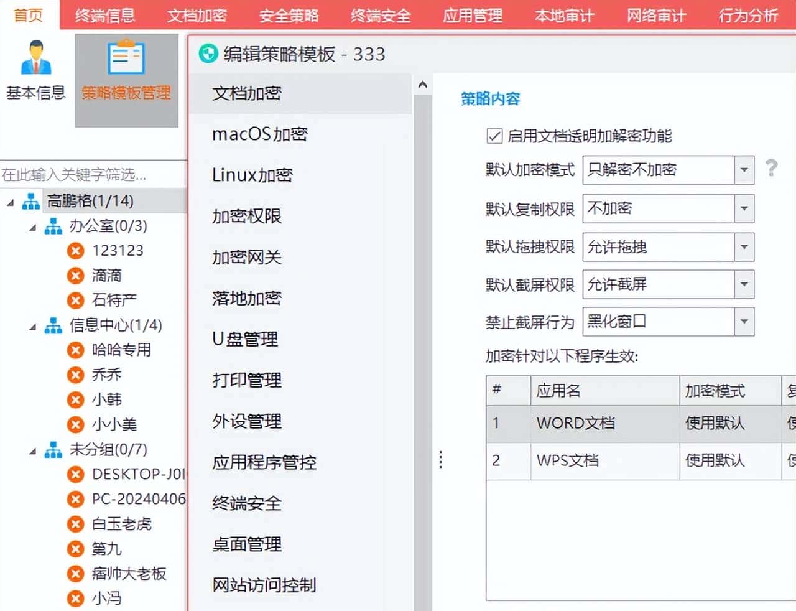Click the red status icon next to 滴滴
The height and width of the screenshot is (611, 796).
pos(75,275)
